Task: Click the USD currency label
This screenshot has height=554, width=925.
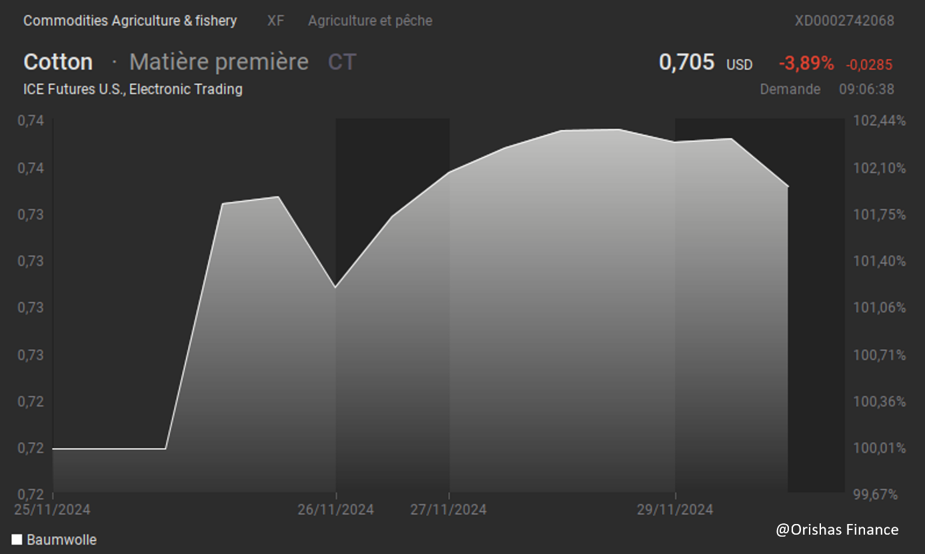Action: click(x=740, y=65)
